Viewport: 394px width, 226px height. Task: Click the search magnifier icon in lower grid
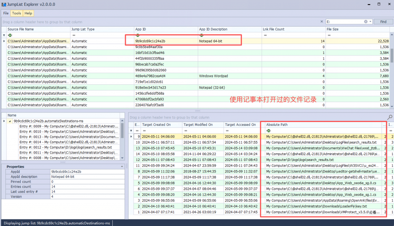tap(390, 117)
